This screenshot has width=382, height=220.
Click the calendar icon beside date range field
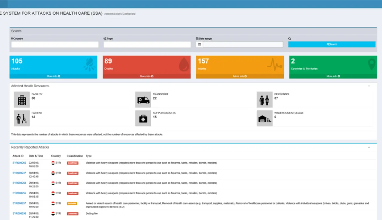click(199, 45)
